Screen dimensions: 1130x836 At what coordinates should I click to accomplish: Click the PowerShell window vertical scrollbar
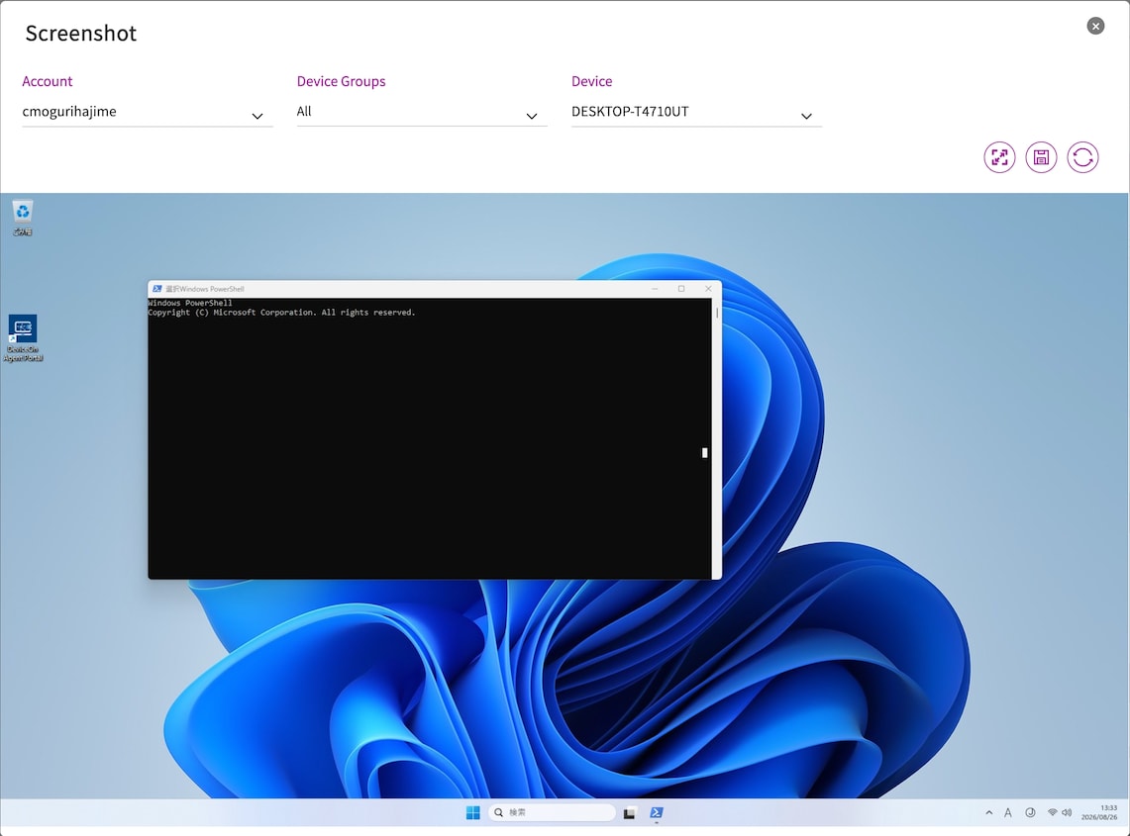pyautogui.click(x=716, y=438)
